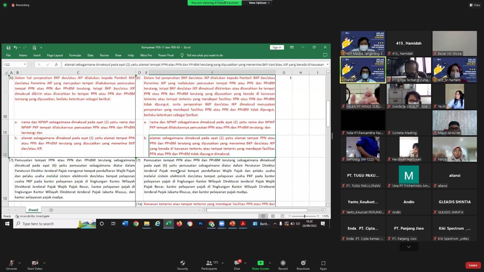
Task: Open Participants list in Zoom
Action: pyautogui.click(x=209, y=265)
